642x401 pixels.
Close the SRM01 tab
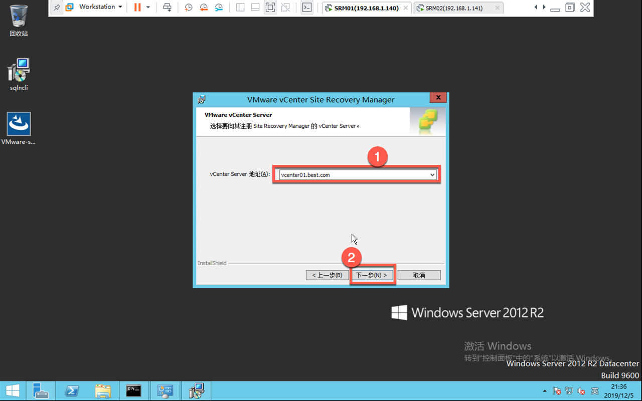coord(405,8)
